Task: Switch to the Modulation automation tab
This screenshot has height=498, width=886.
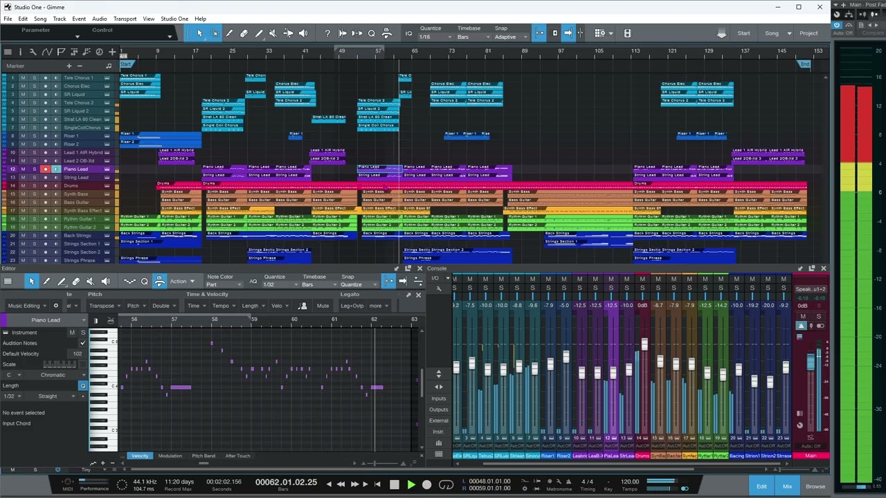Action: (x=170, y=456)
